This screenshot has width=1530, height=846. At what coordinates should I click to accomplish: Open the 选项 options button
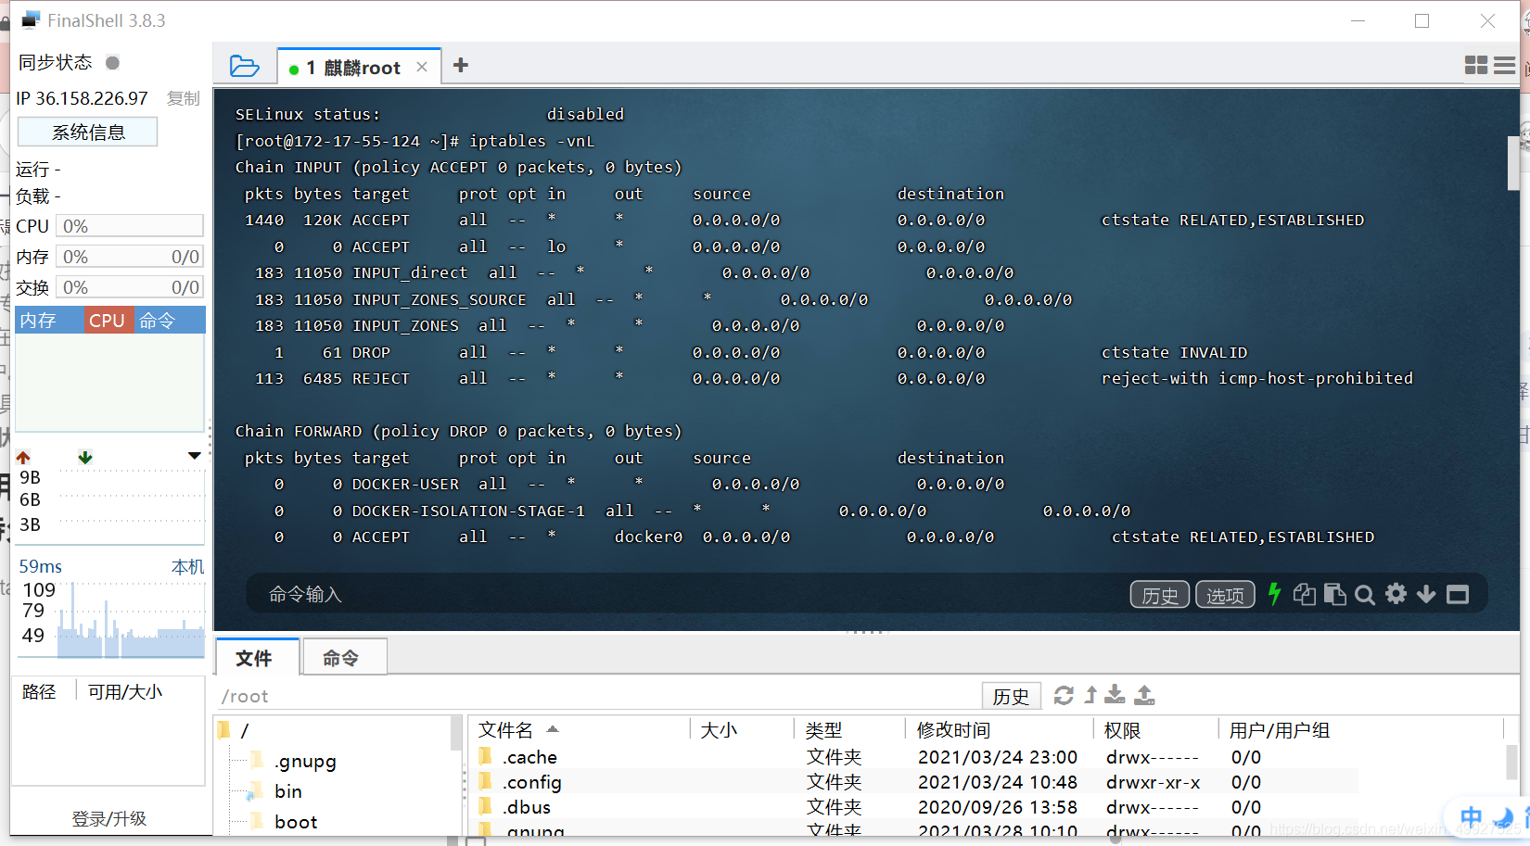(x=1225, y=595)
